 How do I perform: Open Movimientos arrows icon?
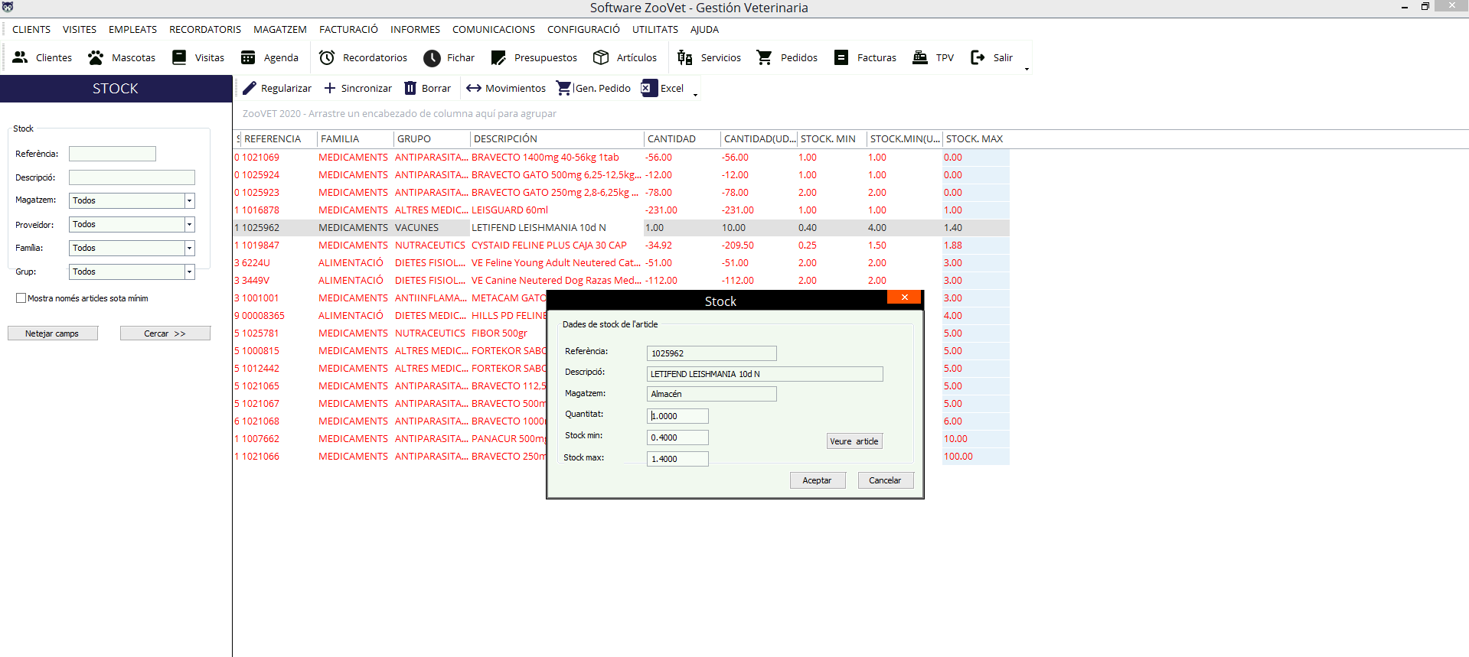tap(474, 88)
